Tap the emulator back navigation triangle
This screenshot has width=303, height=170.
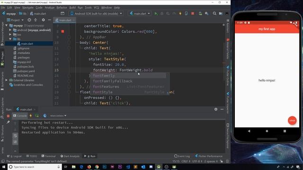pos(249,131)
